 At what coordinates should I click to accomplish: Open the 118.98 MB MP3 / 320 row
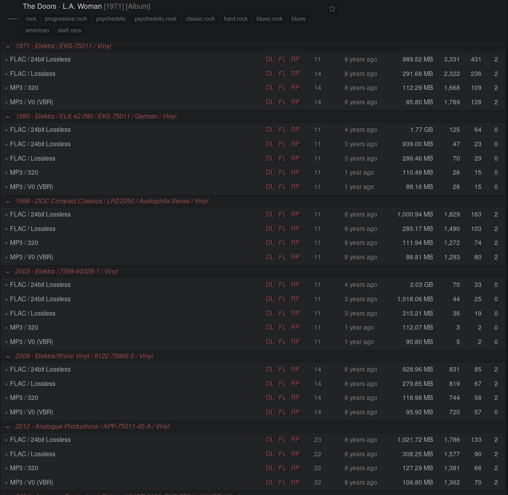[x=24, y=398]
